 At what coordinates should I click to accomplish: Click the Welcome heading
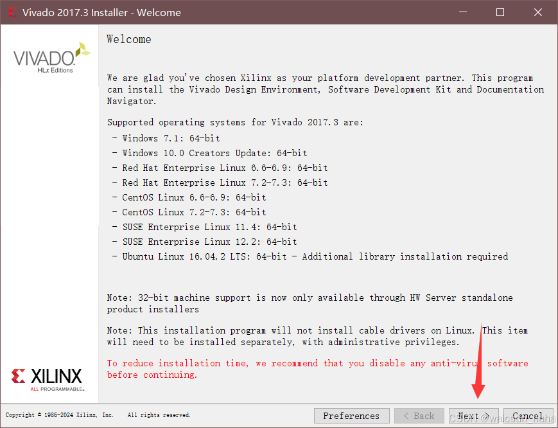pos(129,39)
